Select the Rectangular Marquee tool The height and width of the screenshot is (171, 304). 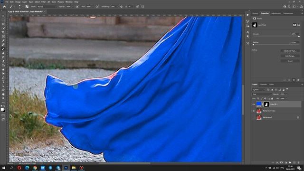(3, 20)
